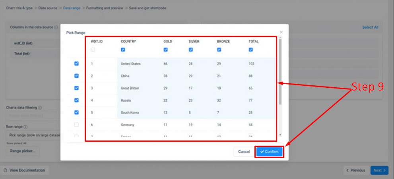
Task: Click the Cancel button
Action: [x=244, y=152]
